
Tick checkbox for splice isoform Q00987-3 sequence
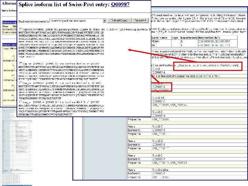(21, 83)
